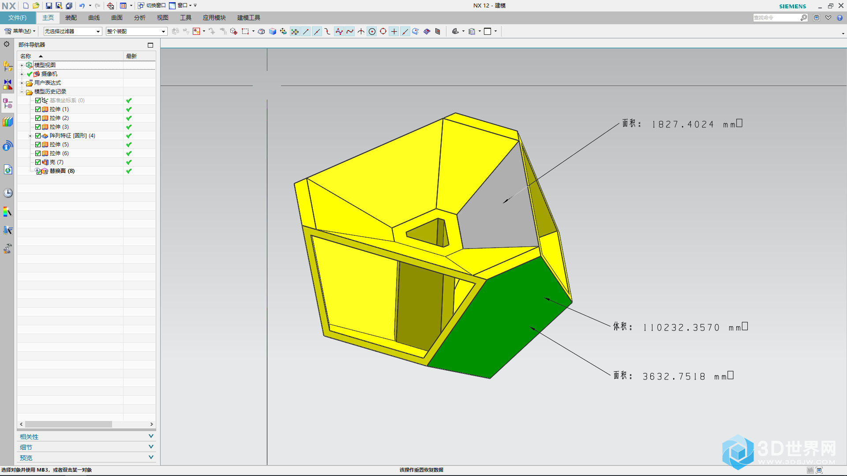Expand the 模型视图 tree node
The width and height of the screenshot is (847, 476).
[22, 65]
